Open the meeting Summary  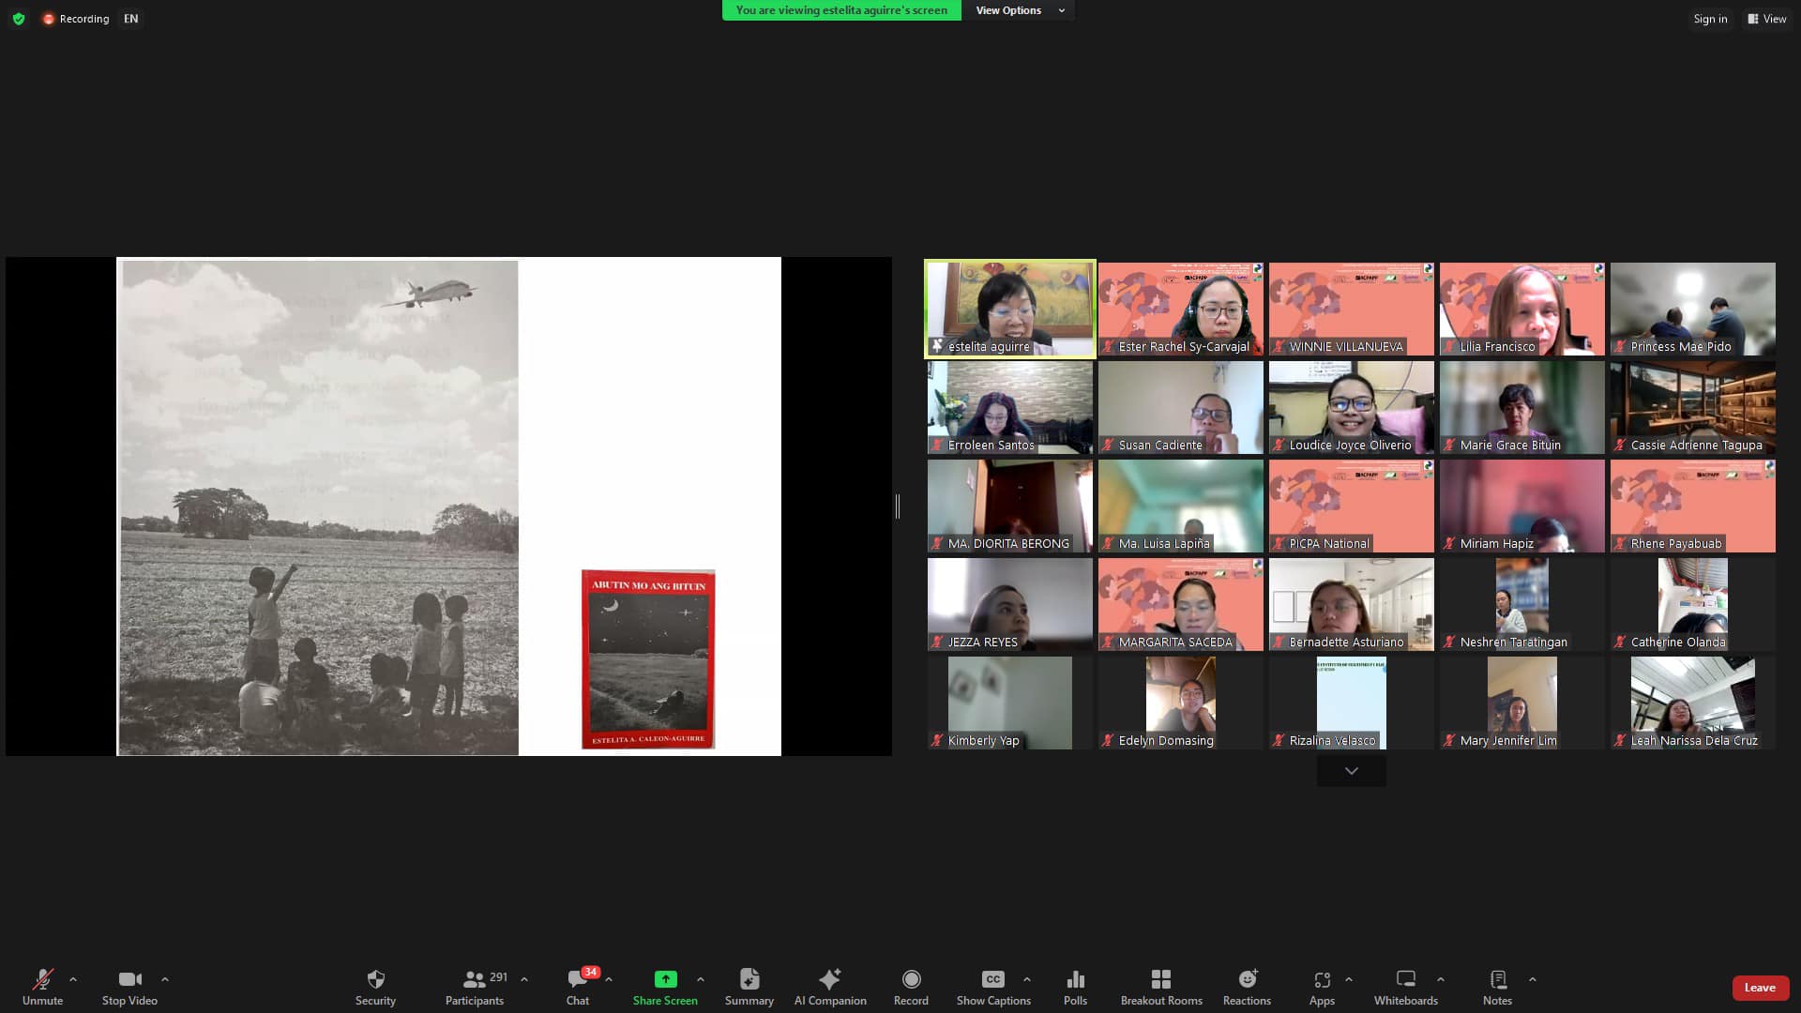pyautogui.click(x=749, y=987)
